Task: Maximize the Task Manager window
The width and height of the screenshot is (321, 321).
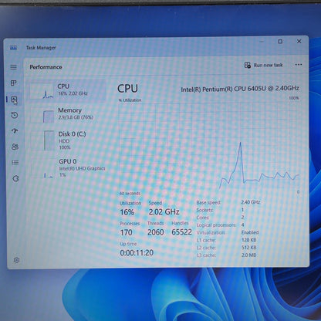Action: [280, 42]
